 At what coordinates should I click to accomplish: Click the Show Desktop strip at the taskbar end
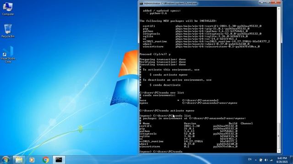(x=291, y=160)
